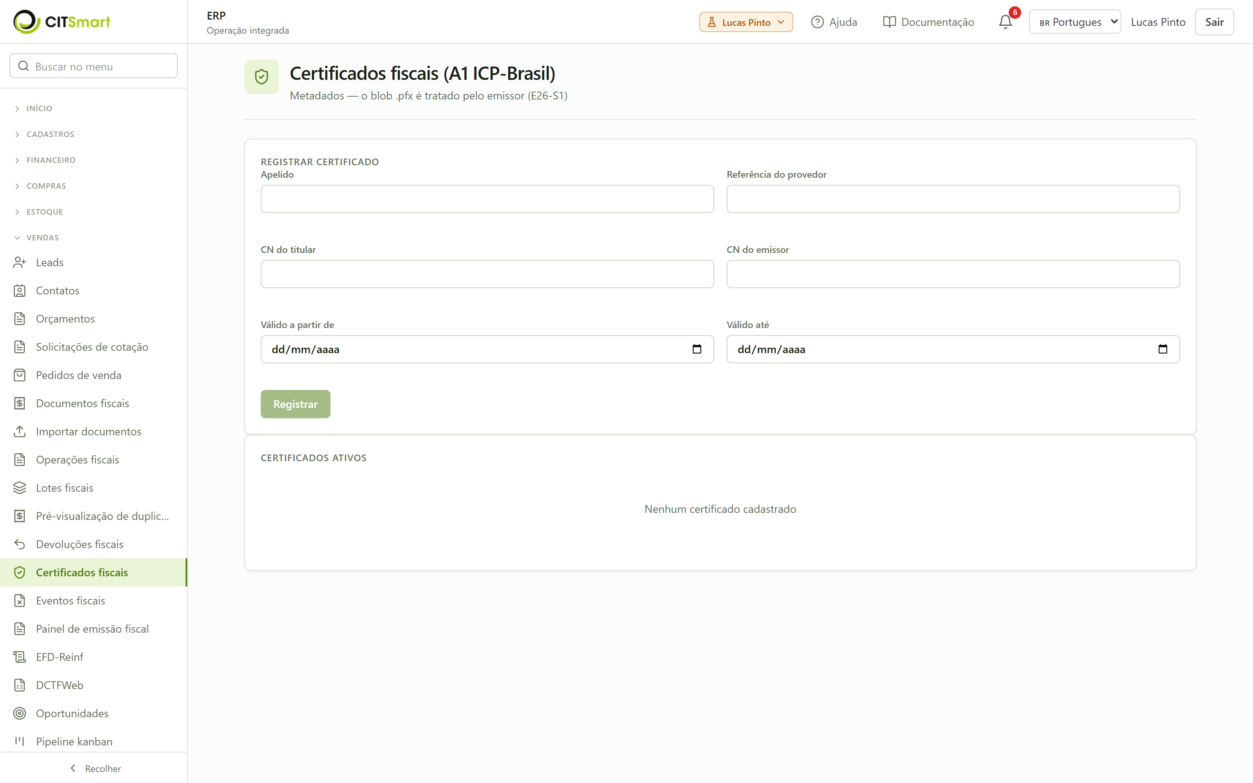
Task: Click the Referência do provedor field
Action: (x=953, y=199)
